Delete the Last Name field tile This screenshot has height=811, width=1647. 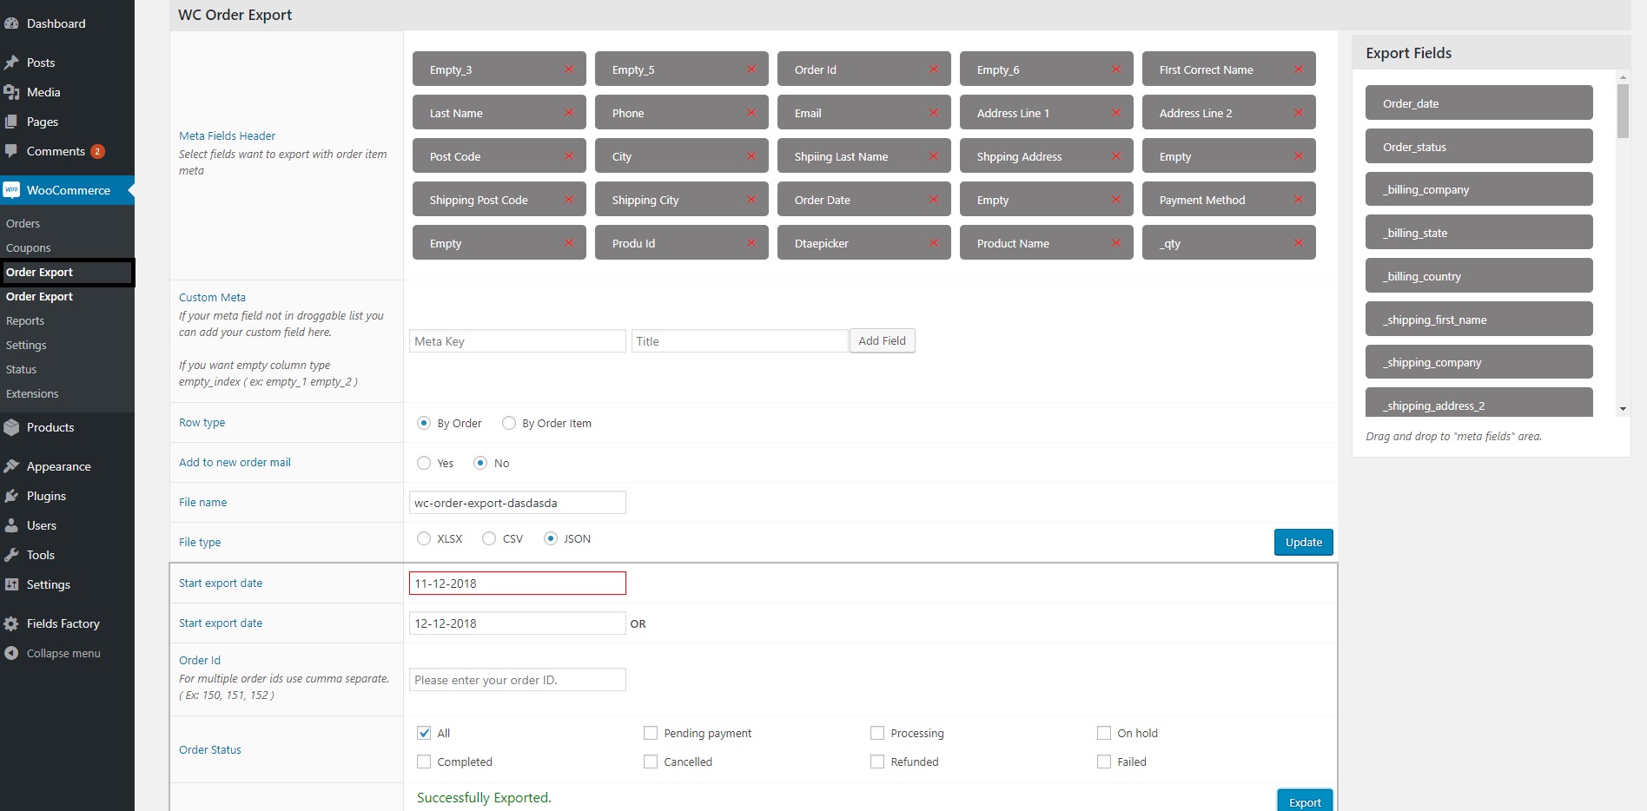569,113
